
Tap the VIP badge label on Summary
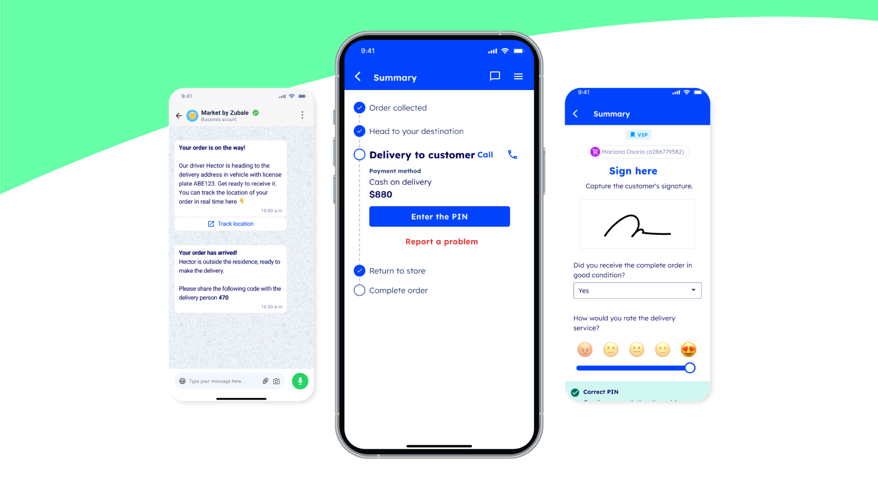(x=637, y=134)
